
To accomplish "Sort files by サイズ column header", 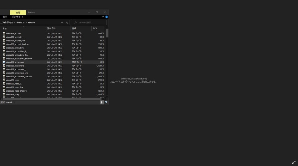I will (x=95, y=29).
